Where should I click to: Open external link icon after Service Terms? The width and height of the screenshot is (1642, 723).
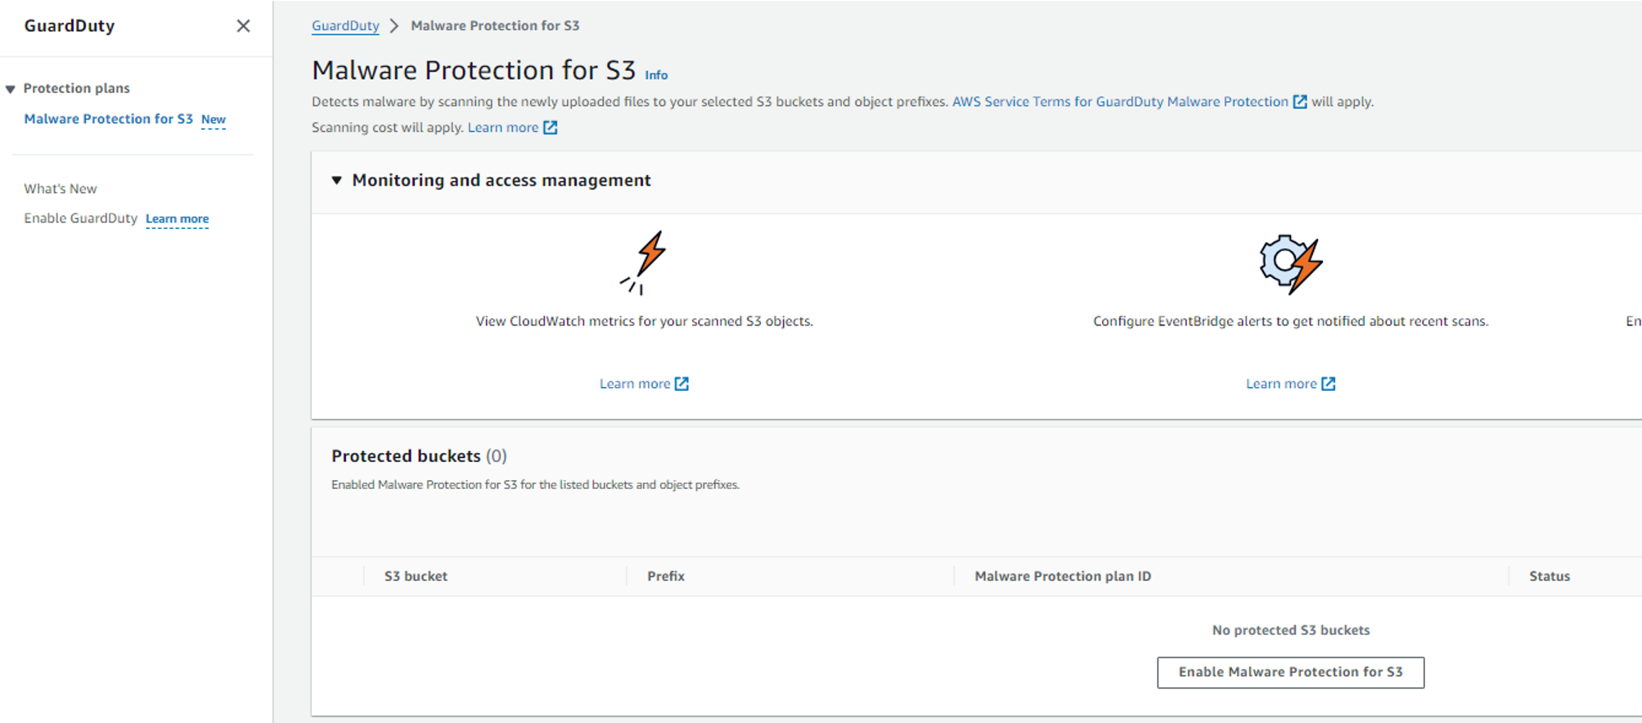click(1299, 102)
